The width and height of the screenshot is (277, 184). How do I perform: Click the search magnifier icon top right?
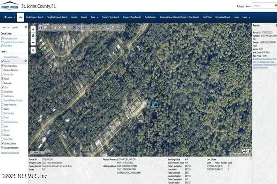pyautogui.click(x=276, y=6)
